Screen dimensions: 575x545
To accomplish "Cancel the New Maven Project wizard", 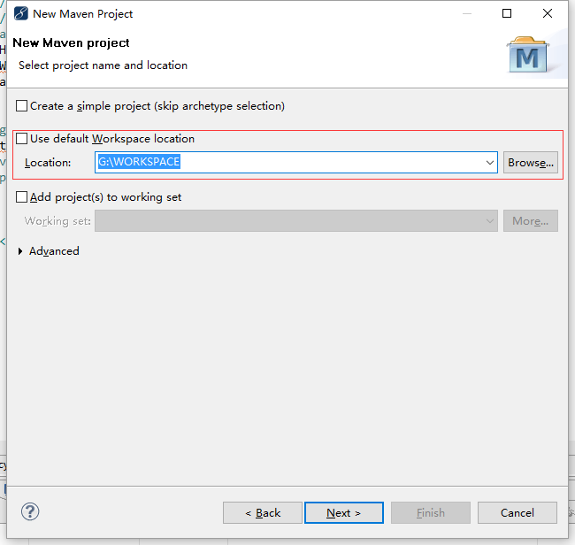I will click(x=517, y=513).
